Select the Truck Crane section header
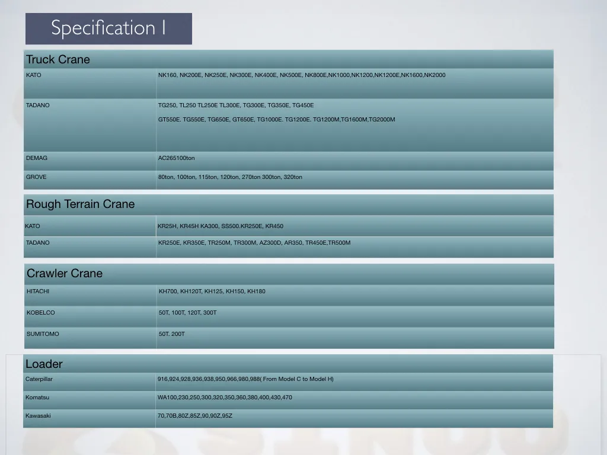Viewport: 607px width, 455px height. click(58, 59)
